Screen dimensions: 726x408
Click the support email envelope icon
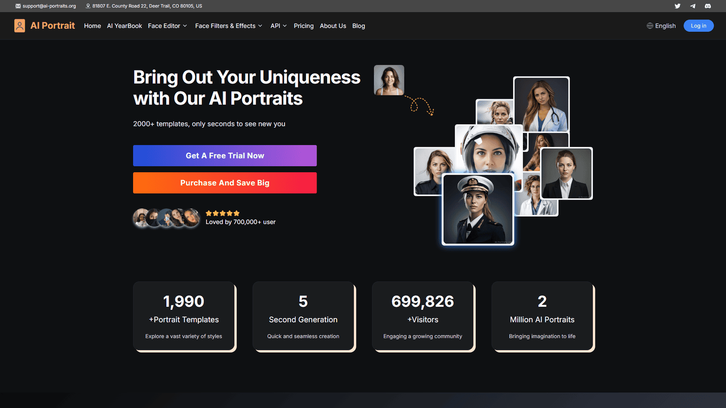(x=18, y=6)
